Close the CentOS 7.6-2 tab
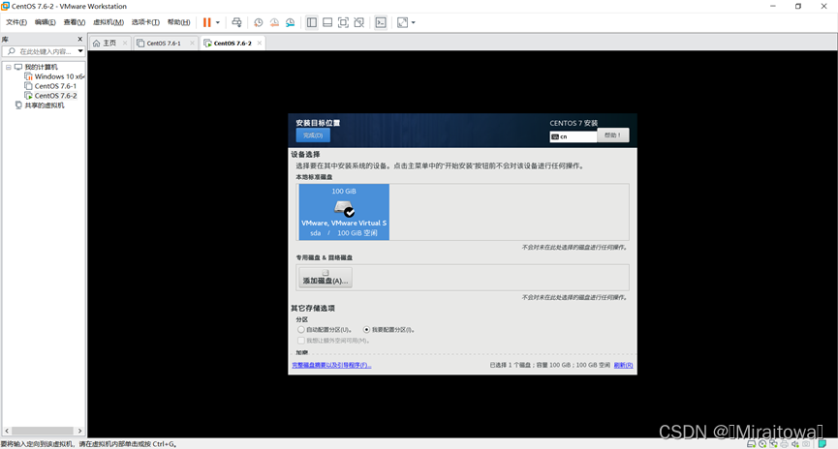 [x=260, y=44]
